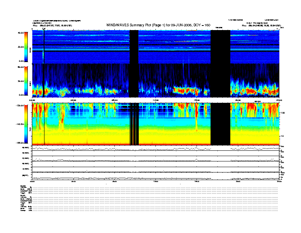This screenshot has width=301, height=233.
Task: Click the topmost line plot strip below TNR
Action: 156,148
